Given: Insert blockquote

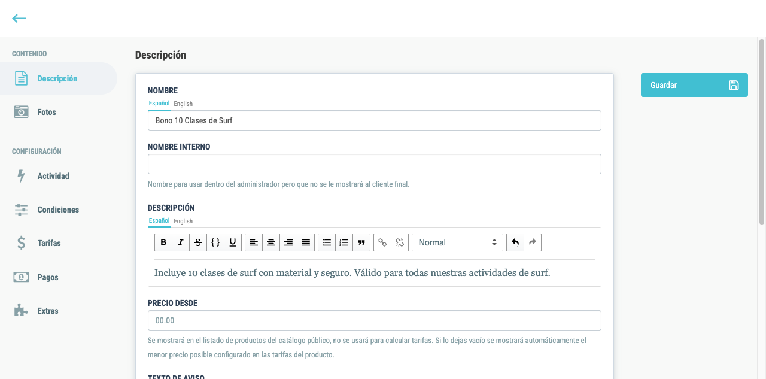Looking at the screenshot, I should tap(361, 242).
